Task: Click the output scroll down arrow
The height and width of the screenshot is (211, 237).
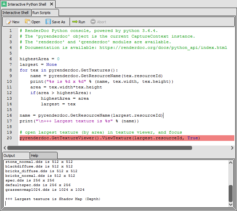Action: point(231,204)
